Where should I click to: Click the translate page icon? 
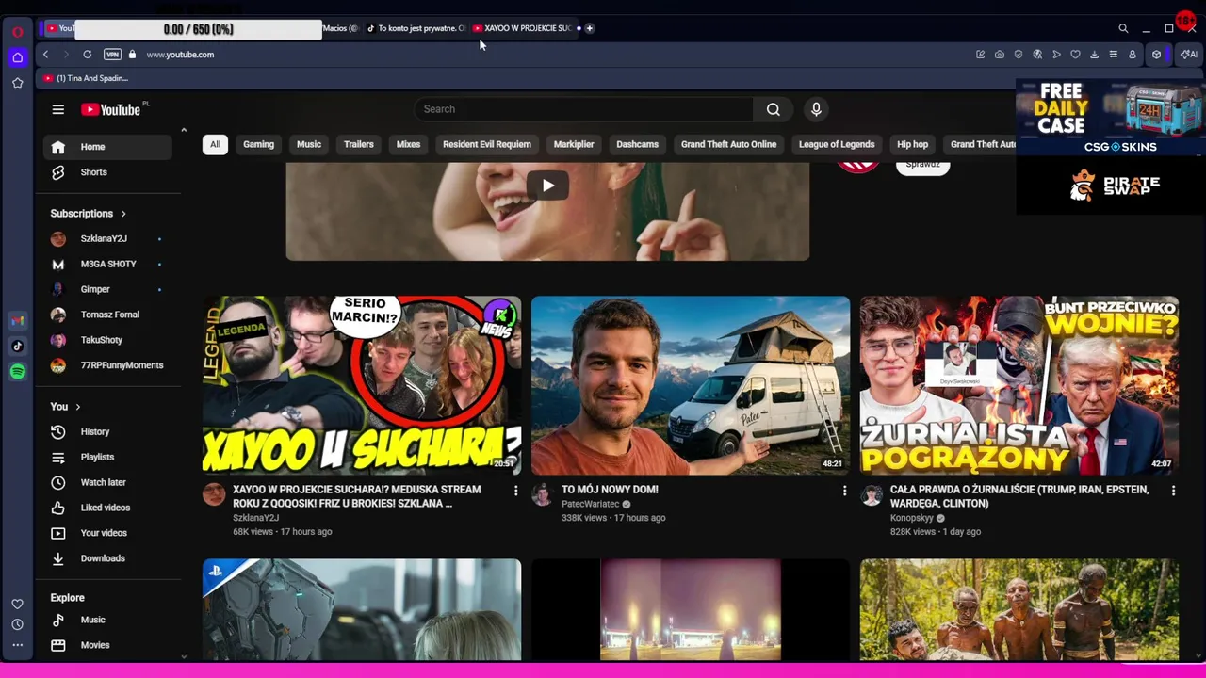point(1037,55)
